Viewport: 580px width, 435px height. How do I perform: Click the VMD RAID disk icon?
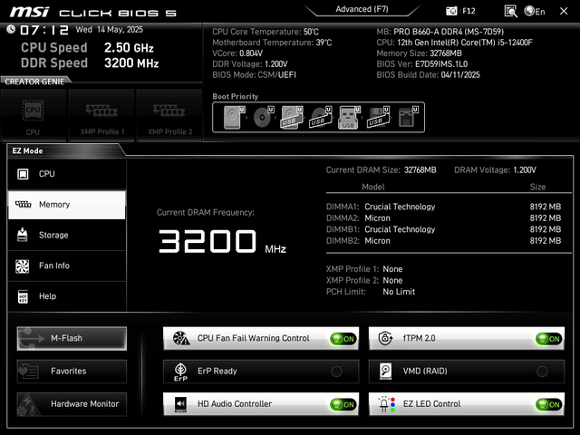385,371
